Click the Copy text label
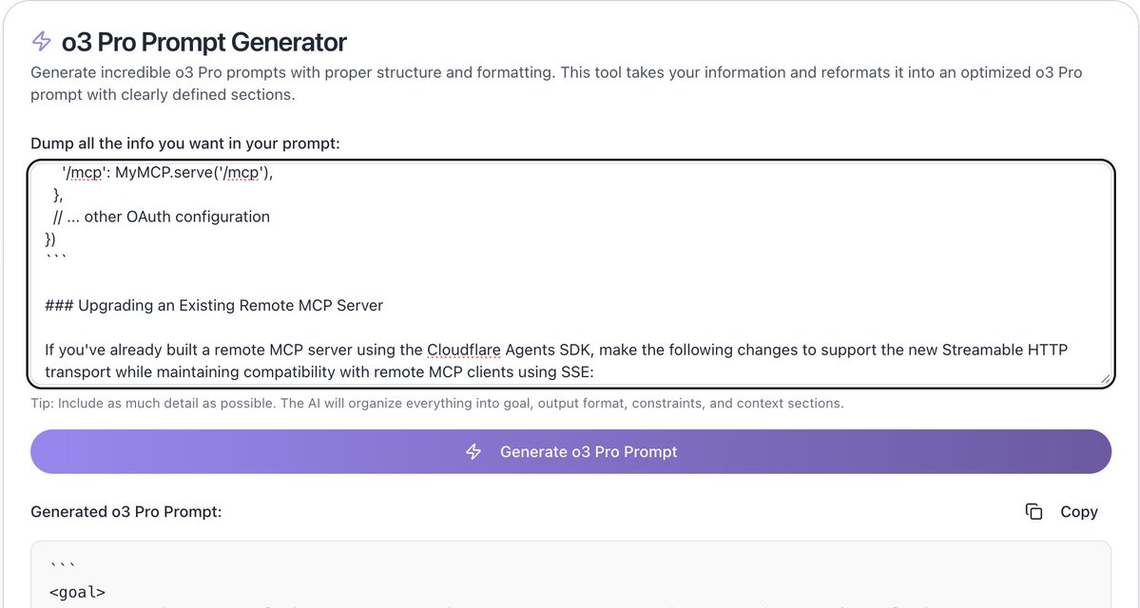This screenshot has width=1140, height=608. [x=1078, y=512]
